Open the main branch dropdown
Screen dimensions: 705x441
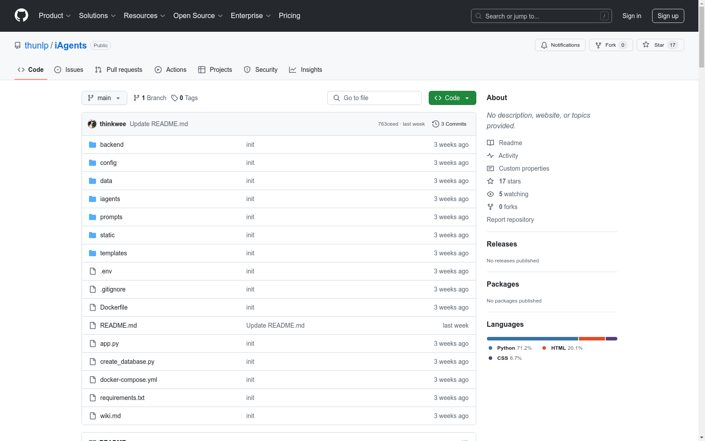(x=104, y=98)
